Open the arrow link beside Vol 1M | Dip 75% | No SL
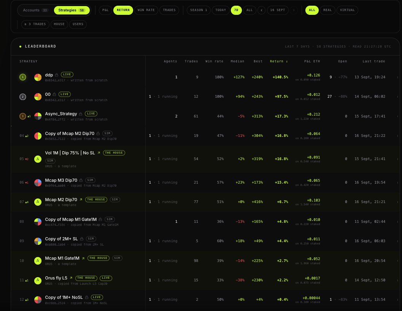The image size is (402, 311). [99, 153]
